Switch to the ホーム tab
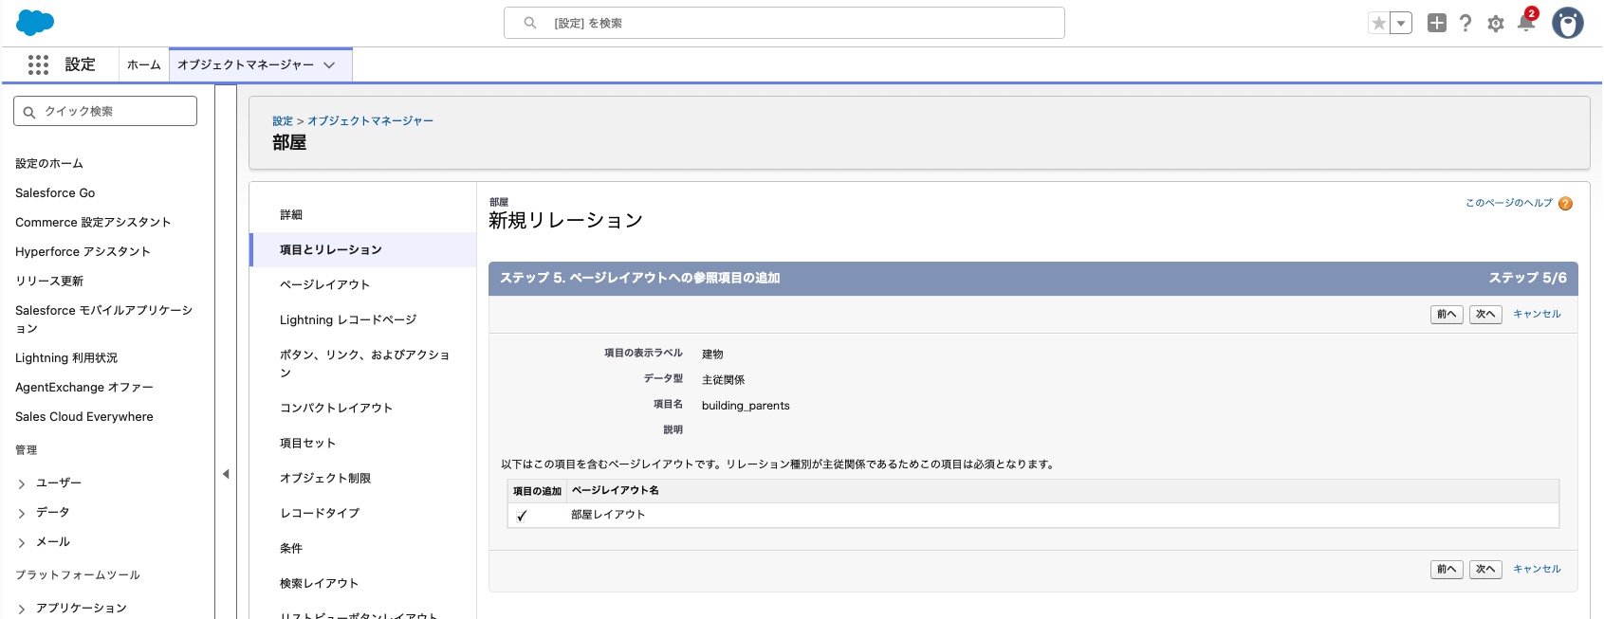 click(143, 64)
